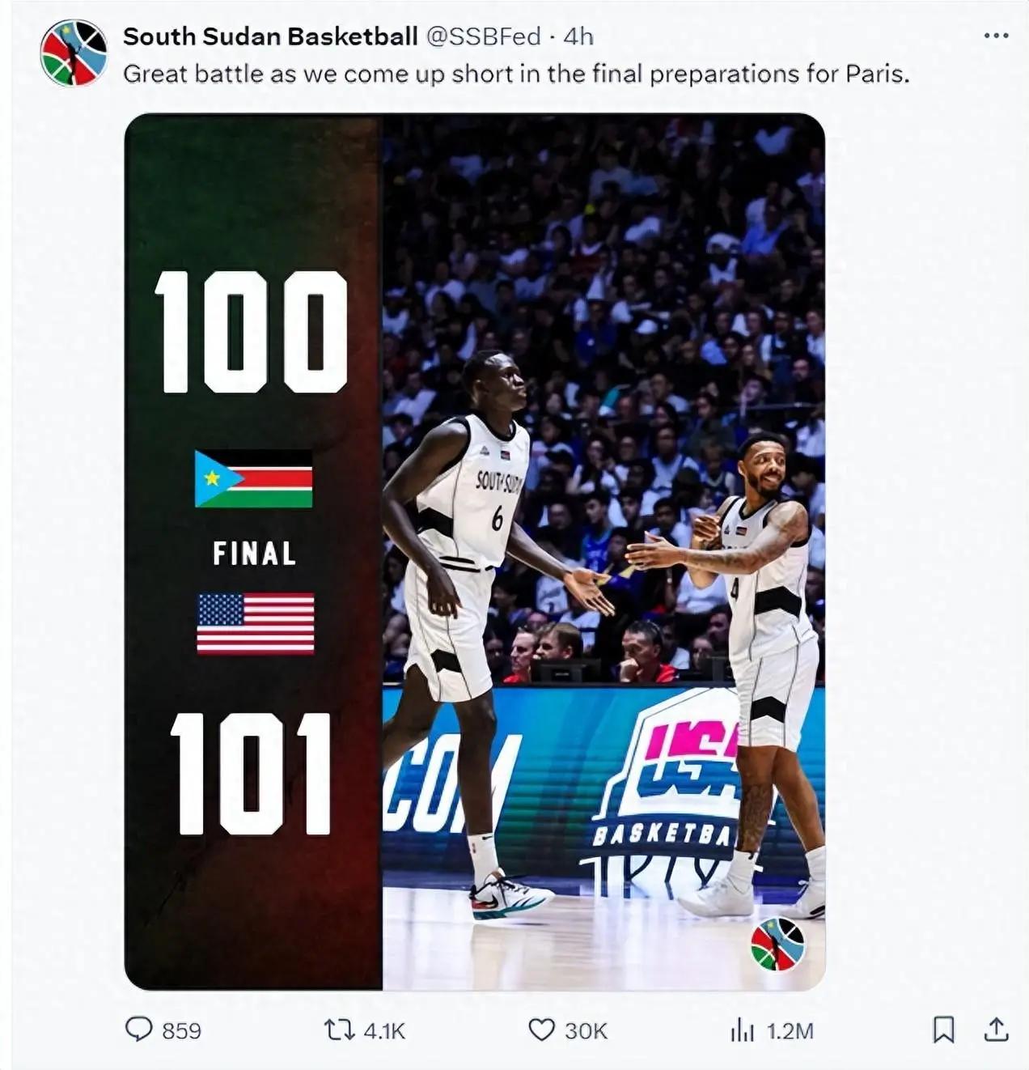This screenshot has width=1029, height=1070.
Task: Click the reply speech bubble icon
Action: (x=138, y=1030)
